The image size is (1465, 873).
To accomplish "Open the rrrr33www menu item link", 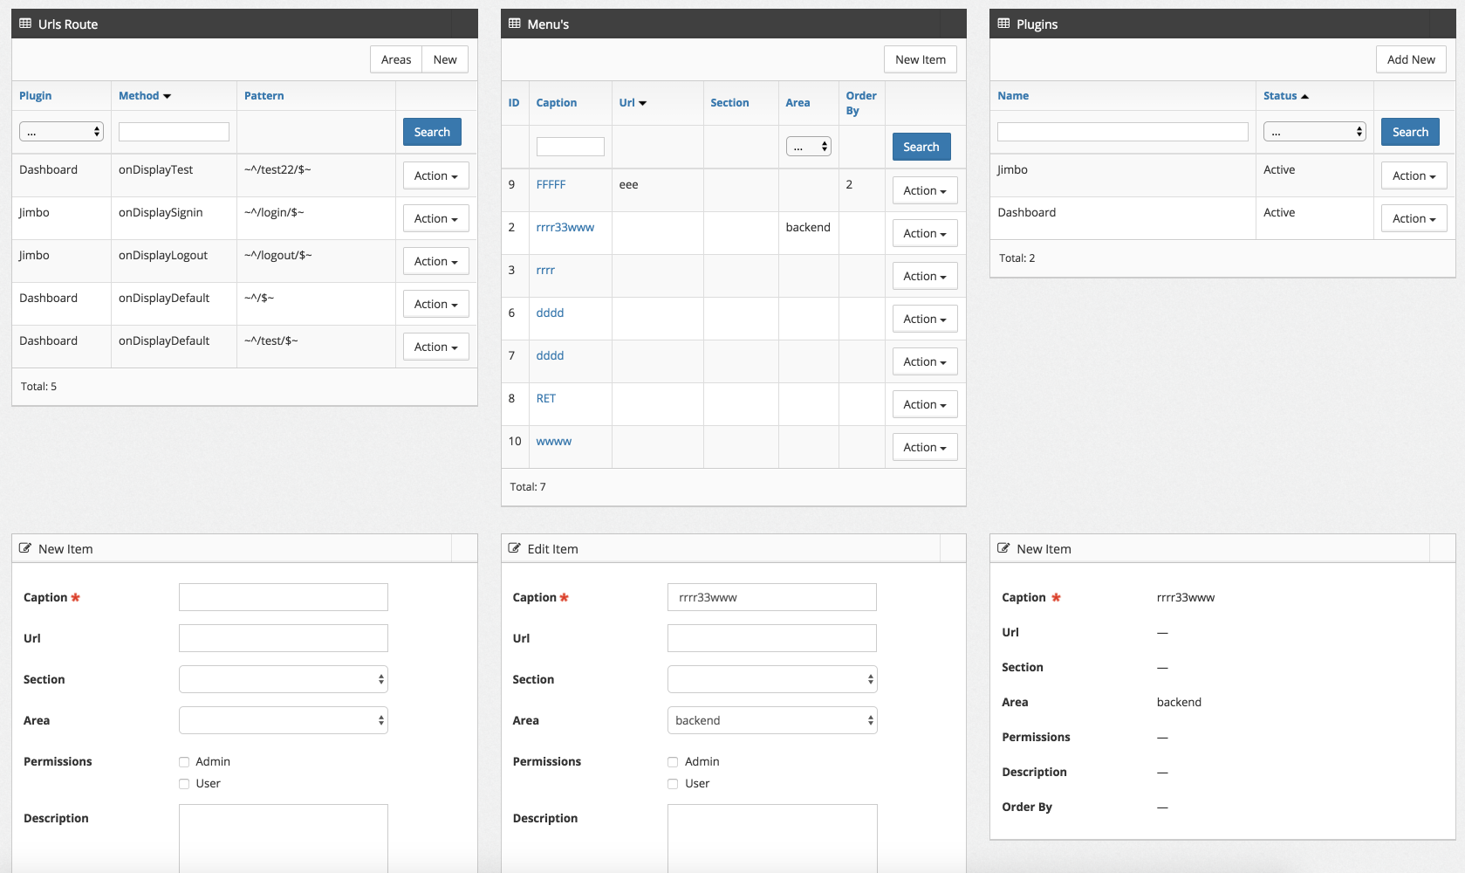I will point(566,226).
